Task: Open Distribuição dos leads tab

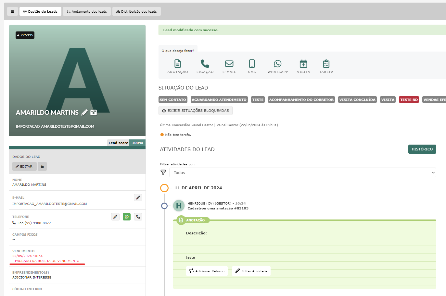Action: pyautogui.click(x=136, y=11)
